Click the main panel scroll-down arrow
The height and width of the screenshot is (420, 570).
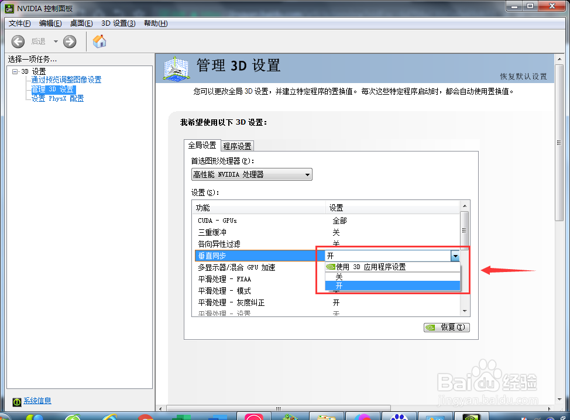[559, 400]
